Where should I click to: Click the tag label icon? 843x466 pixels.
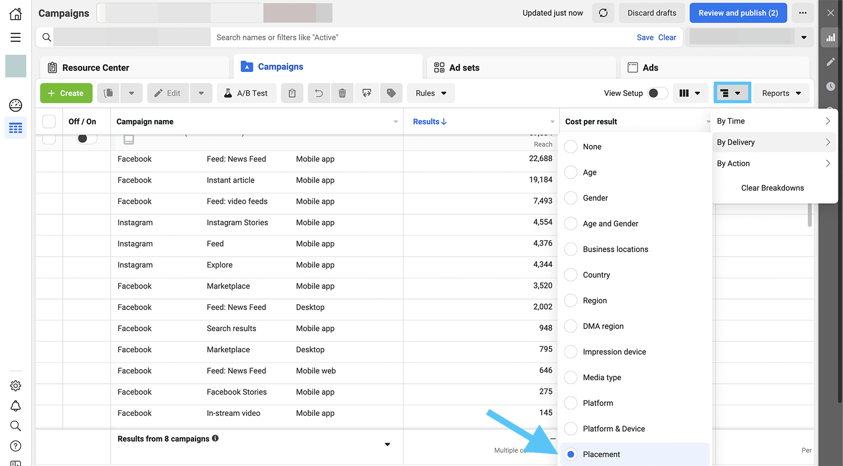[x=391, y=93]
